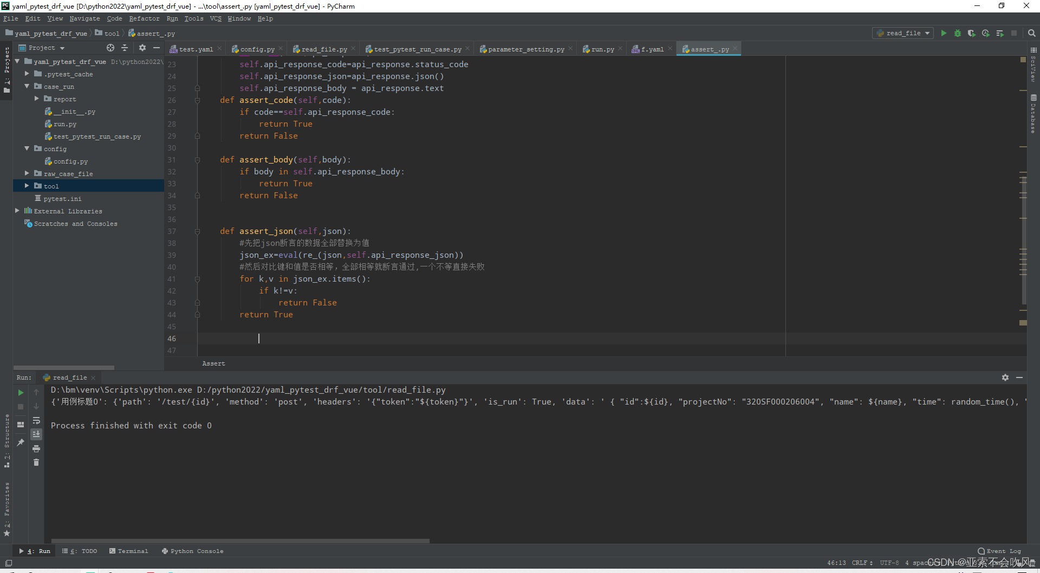The width and height of the screenshot is (1040, 573).
Task: Expand the tool folder
Action: (x=27, y=186)
